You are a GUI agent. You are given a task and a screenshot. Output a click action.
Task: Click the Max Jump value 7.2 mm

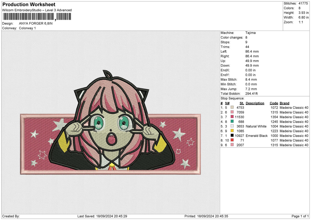pos(251,89)
